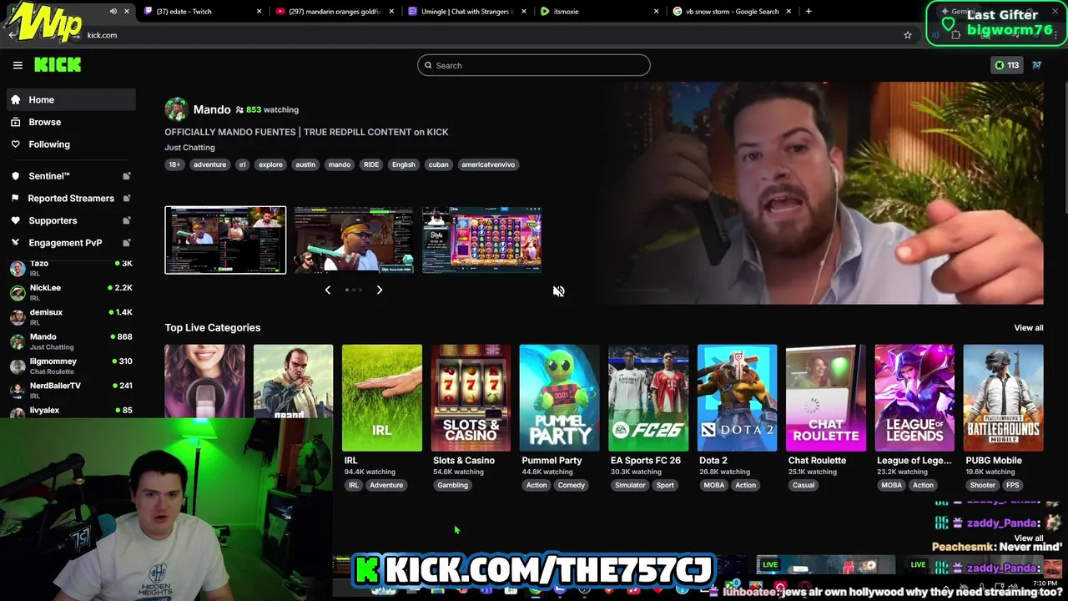Open the Grand Theft Auto category card
The image size is (1068, 601).
pos(293,381)
